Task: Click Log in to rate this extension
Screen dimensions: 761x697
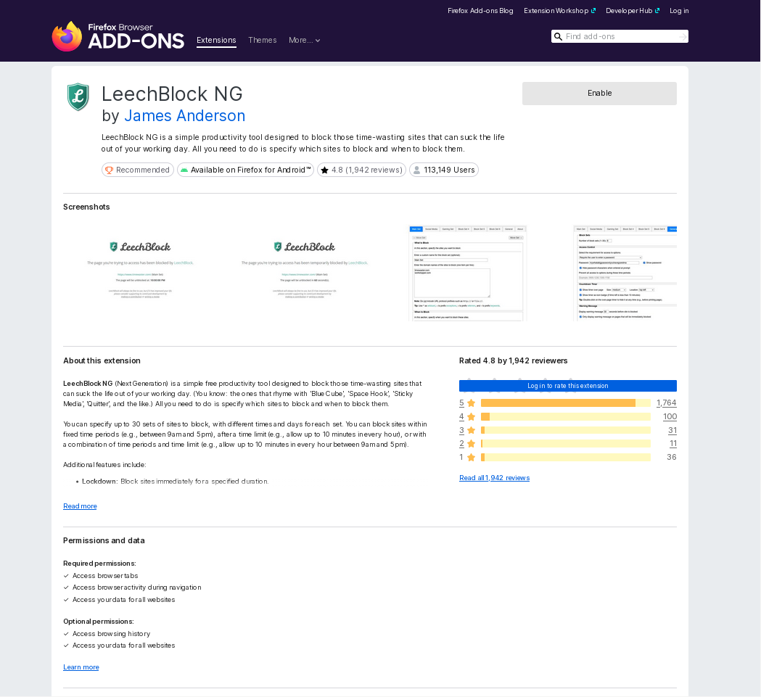Action: coord(567,386)
